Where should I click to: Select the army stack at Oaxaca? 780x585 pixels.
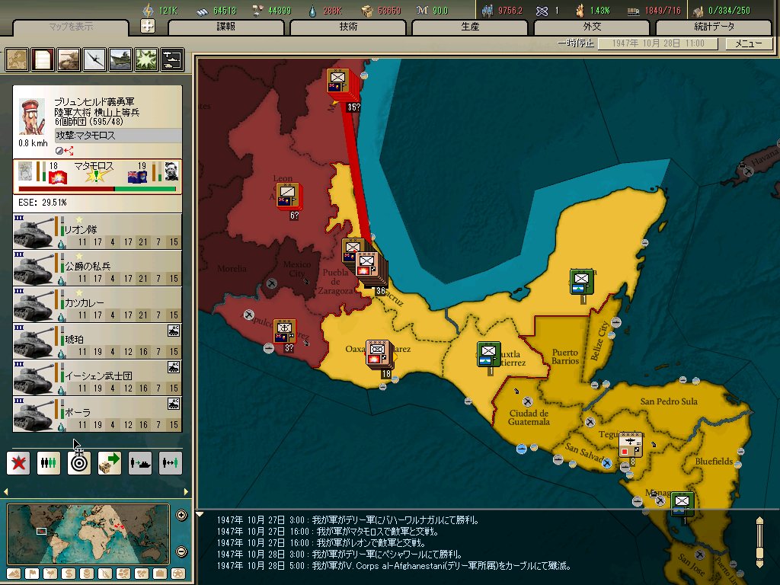[x=378, y=354]
